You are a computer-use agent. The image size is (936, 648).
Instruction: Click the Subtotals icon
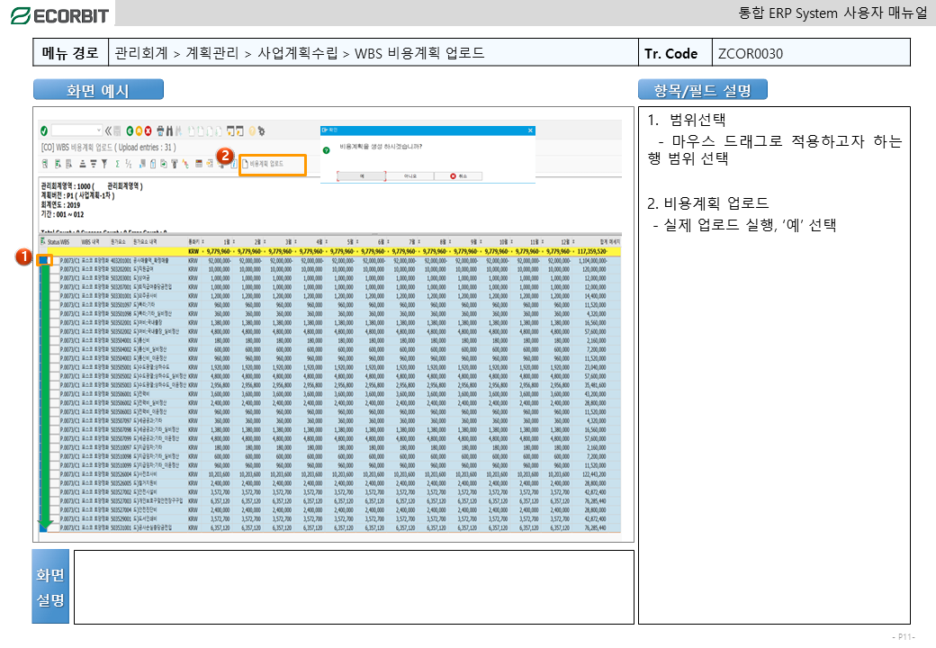[x=128, y=164]
